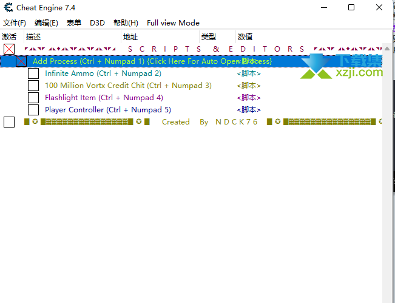Sort by the 激活 column header
The image size is (395, 303).
[12, 37]
